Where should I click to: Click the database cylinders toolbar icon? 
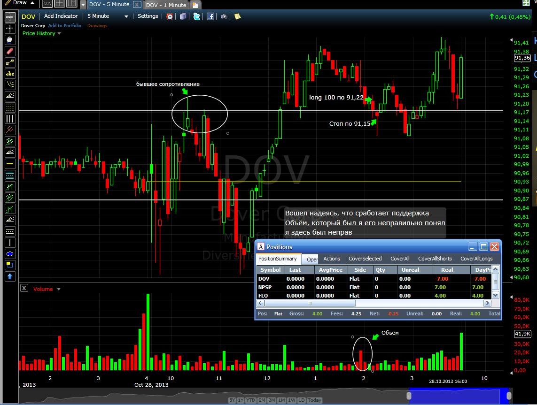click(183, 16)
